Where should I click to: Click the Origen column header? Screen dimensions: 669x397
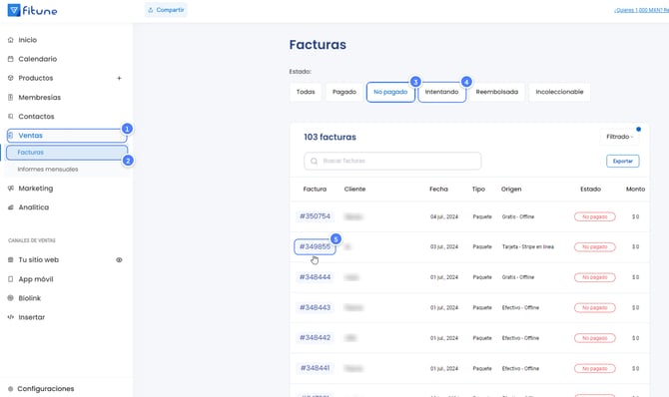pos(511,189)
